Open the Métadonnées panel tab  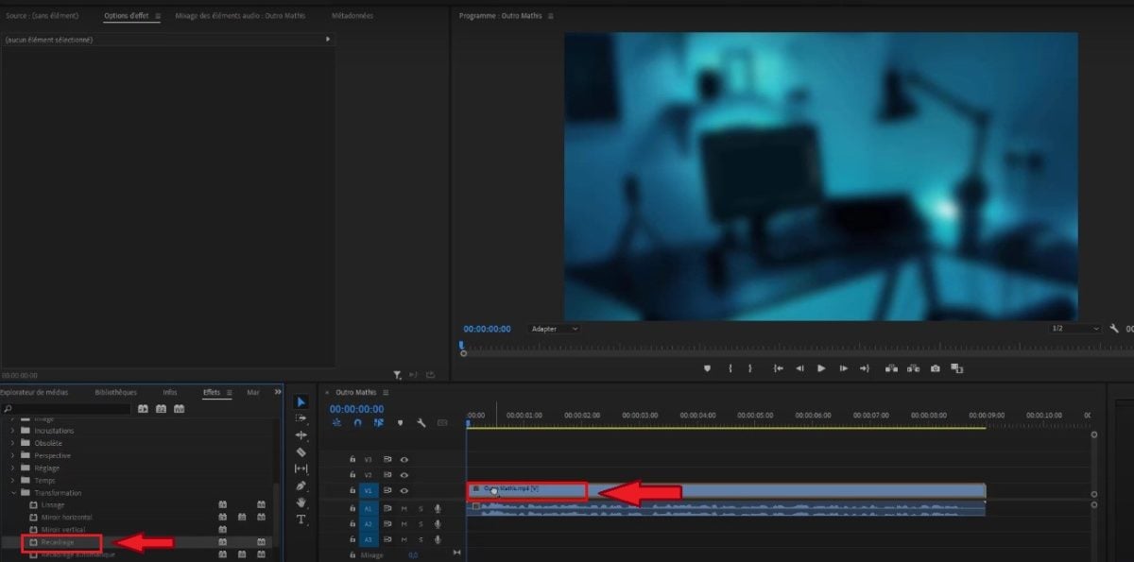(x=352, y=16)
